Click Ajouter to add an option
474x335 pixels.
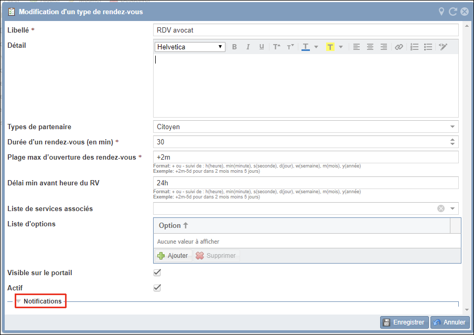173,256
